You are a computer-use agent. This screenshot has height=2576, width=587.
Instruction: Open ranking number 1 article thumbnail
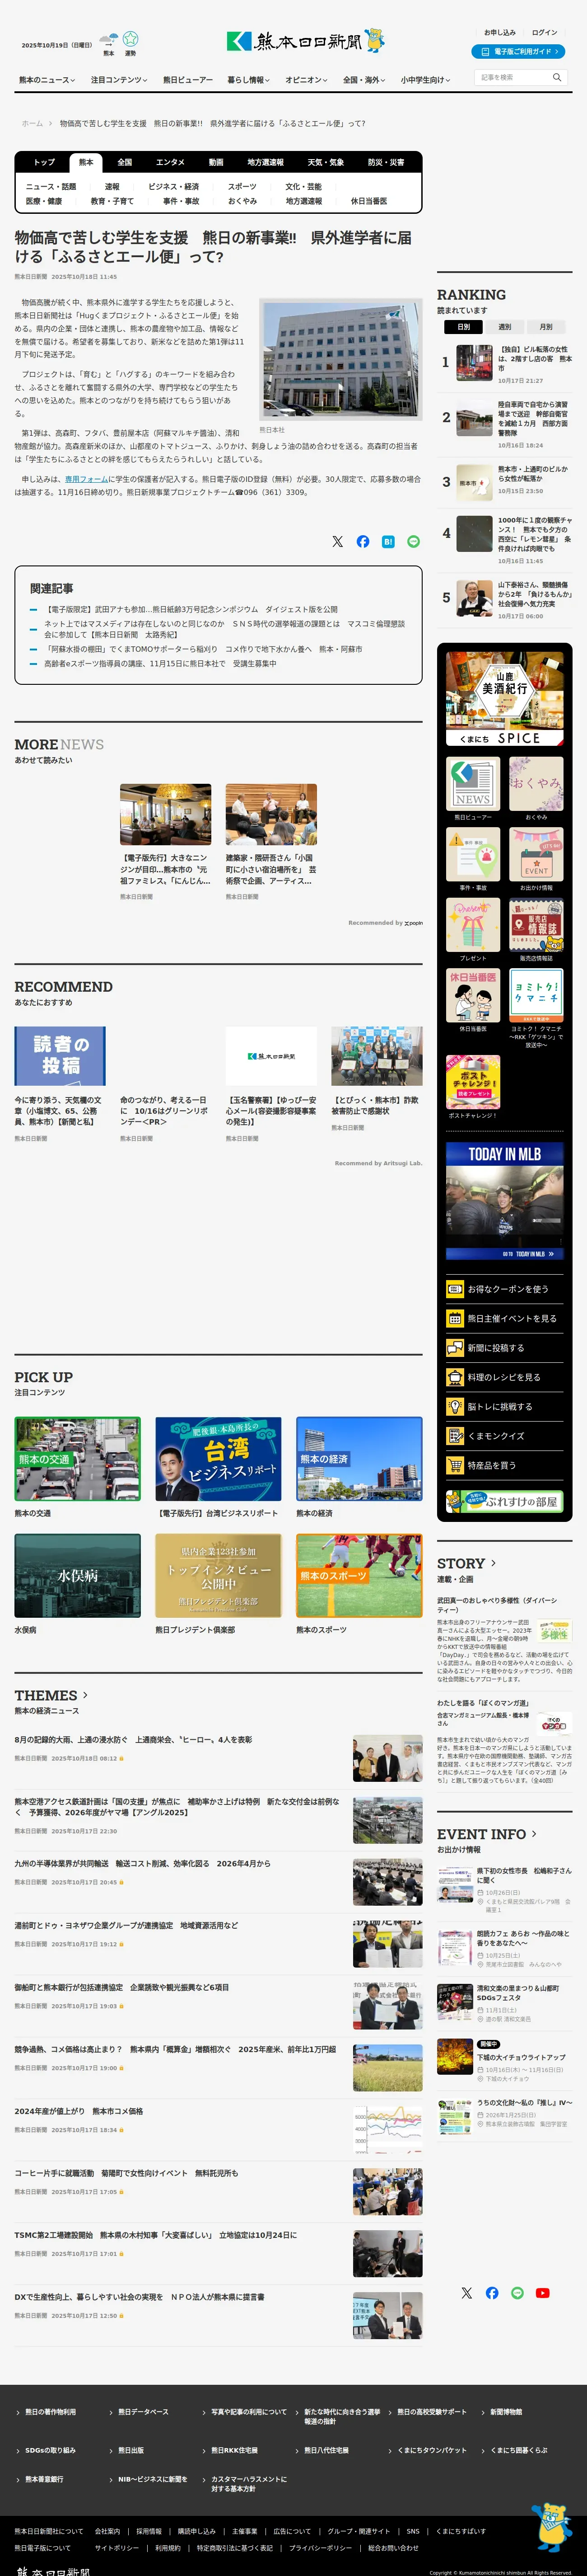pyautogui.click(x=474, y=363)
